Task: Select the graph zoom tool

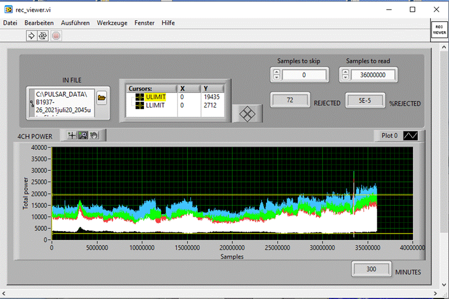Action: (x=83, y=135)
